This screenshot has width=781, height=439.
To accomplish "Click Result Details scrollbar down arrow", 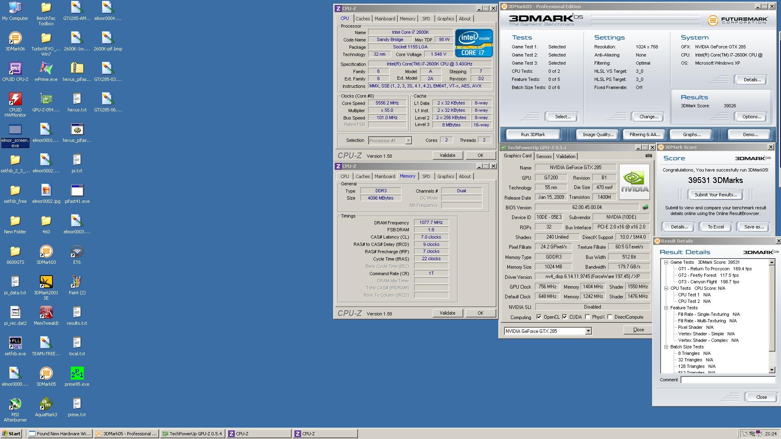I will [x=772, y=370].
